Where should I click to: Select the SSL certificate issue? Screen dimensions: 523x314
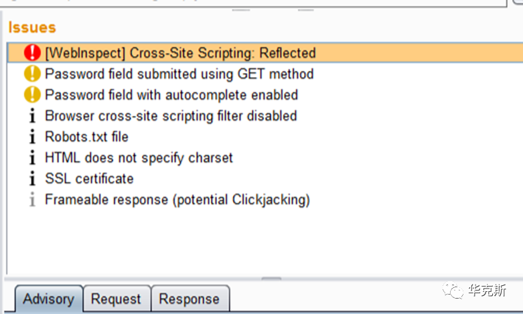pyautogui.click(x=89, y=179)
